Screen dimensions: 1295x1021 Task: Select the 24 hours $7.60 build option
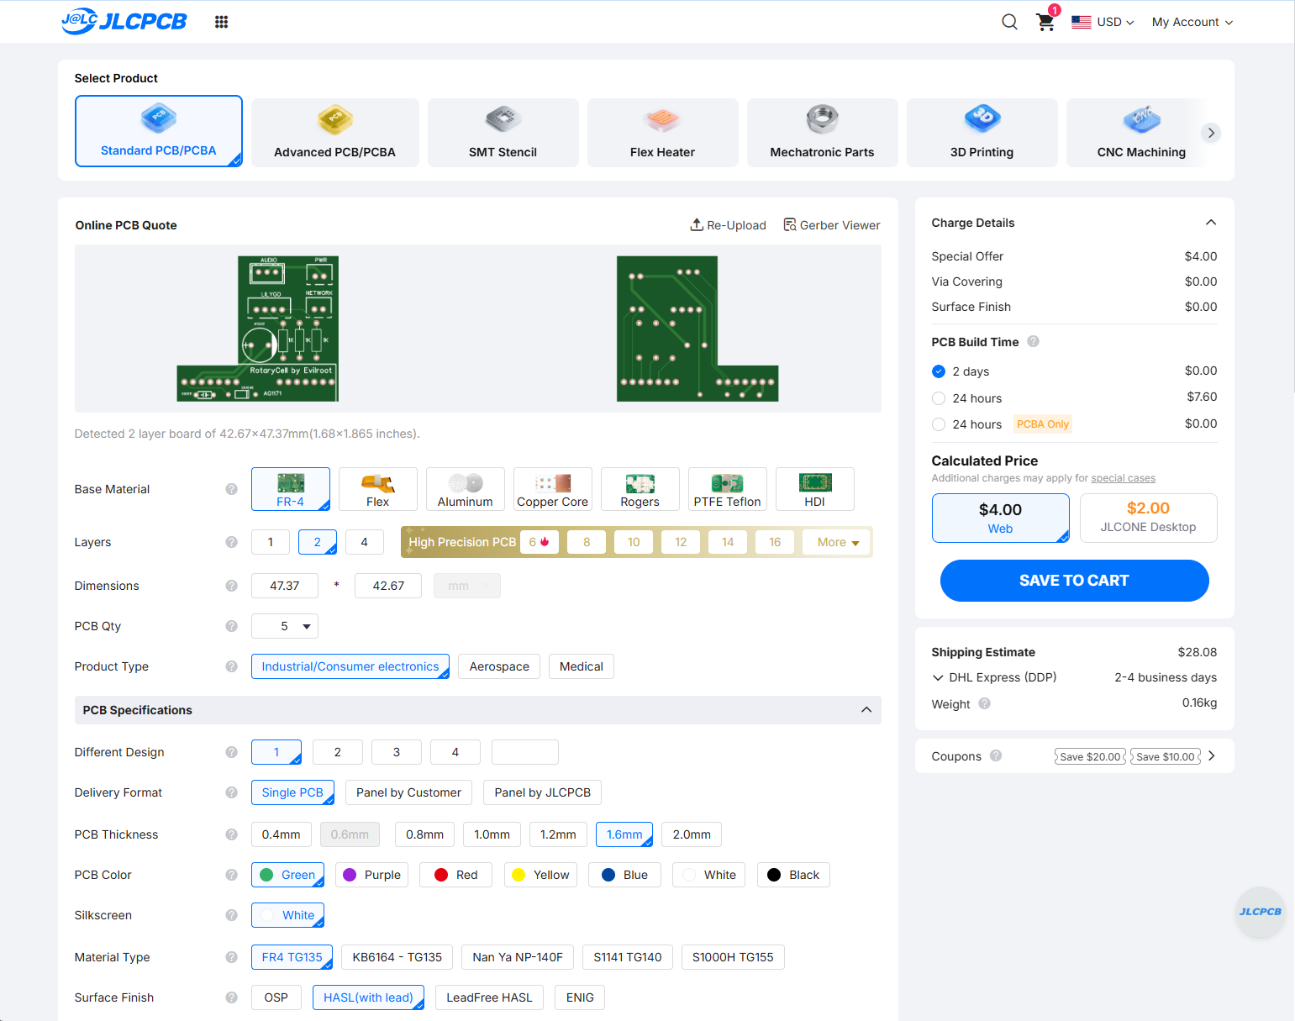pyautogui.click(x=939, y=398)
